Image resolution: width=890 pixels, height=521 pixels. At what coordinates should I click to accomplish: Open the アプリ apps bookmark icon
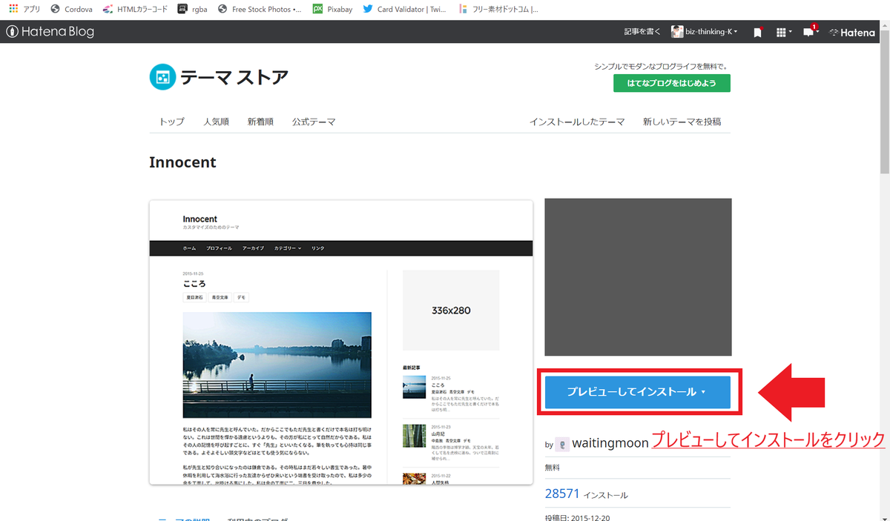24,9
